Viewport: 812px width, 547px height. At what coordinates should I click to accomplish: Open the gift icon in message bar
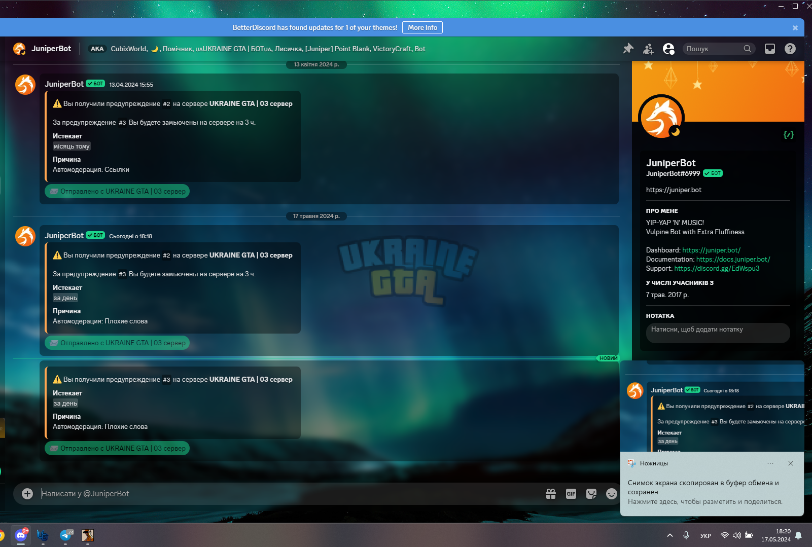point(551,494)
